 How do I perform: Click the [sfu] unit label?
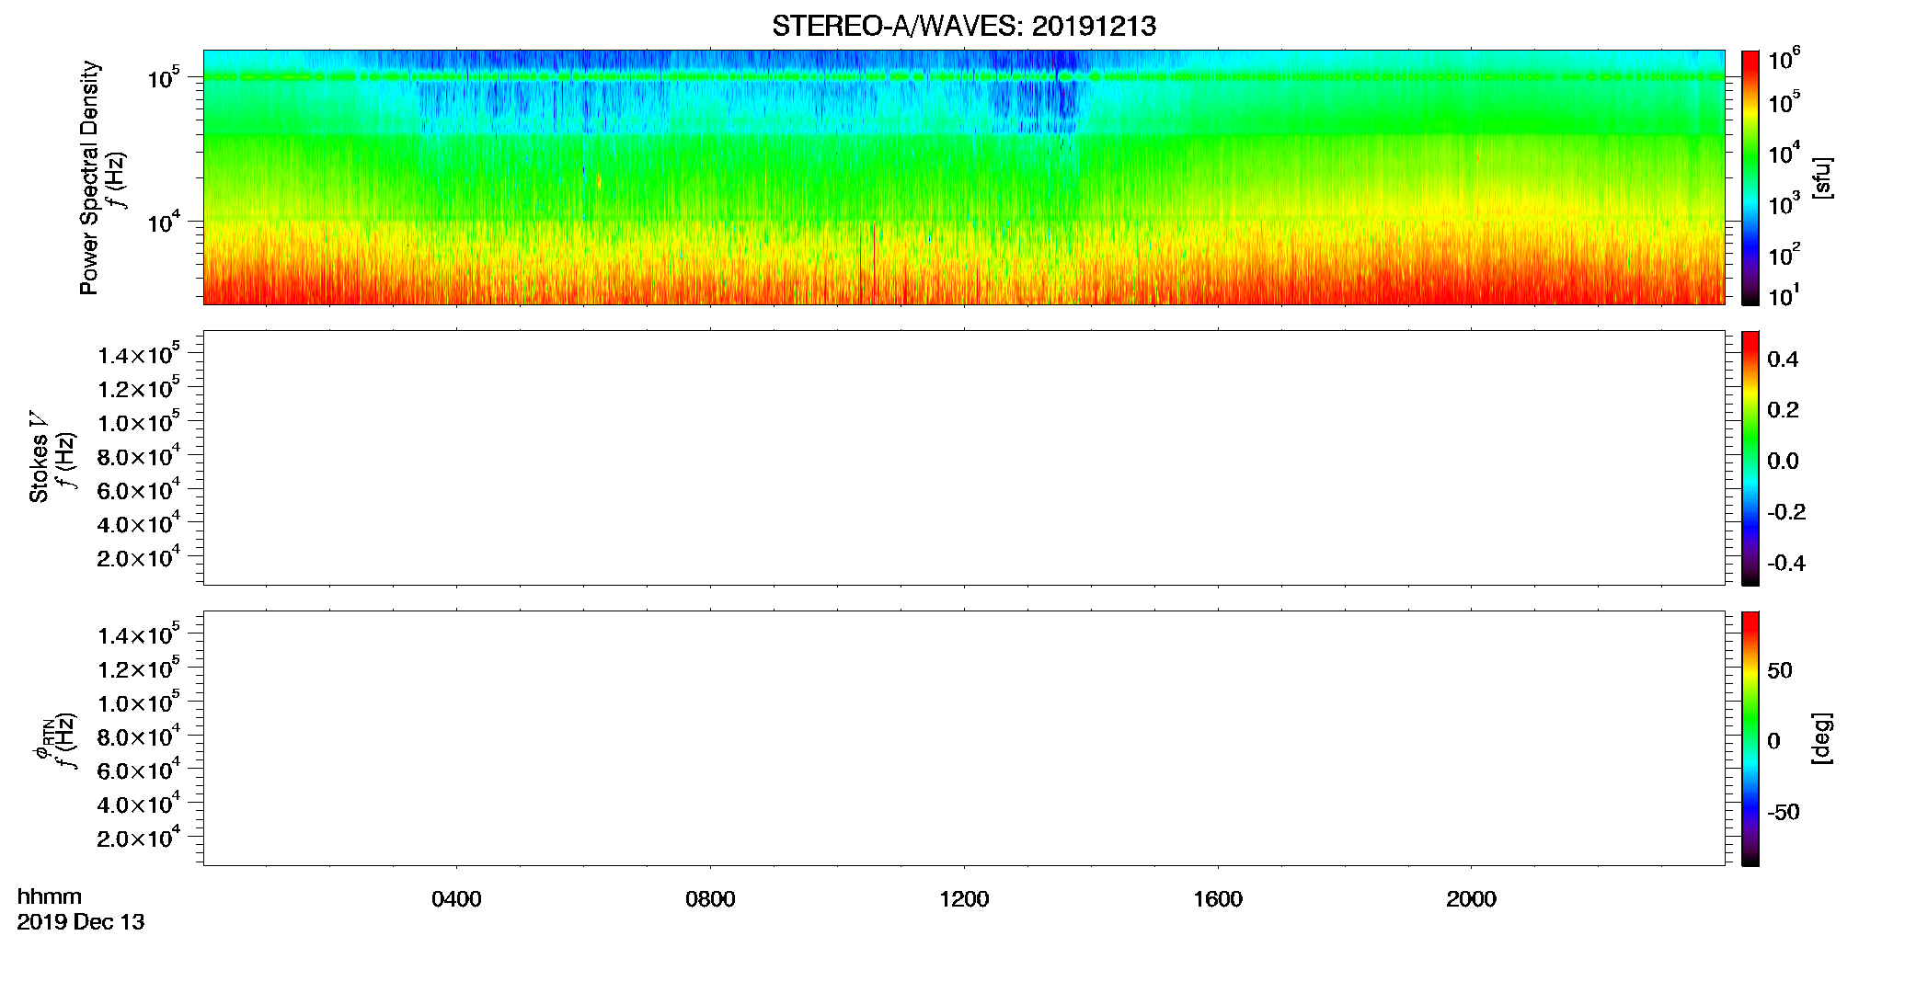(1822, 177)
